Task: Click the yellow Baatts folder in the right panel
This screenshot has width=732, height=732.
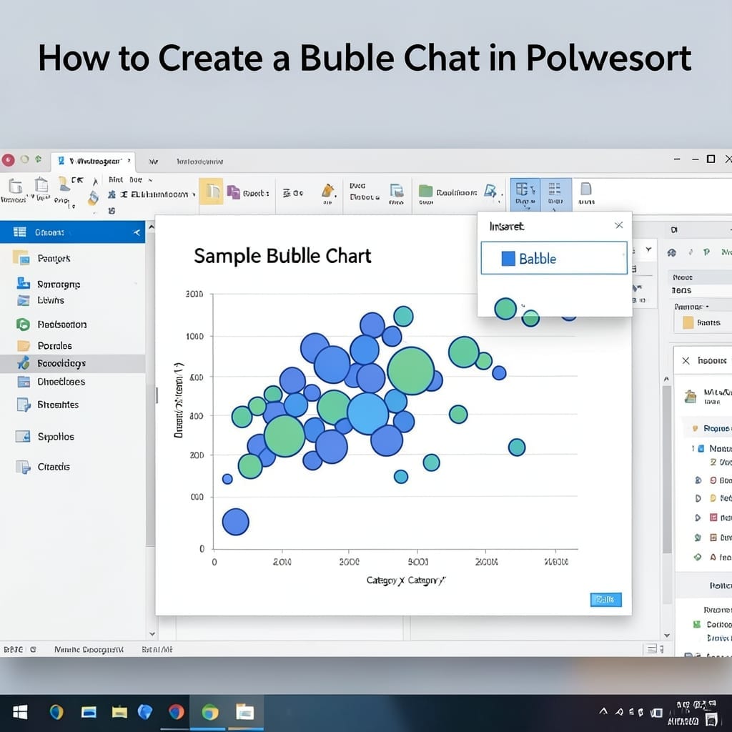Action: coord(688,322)
